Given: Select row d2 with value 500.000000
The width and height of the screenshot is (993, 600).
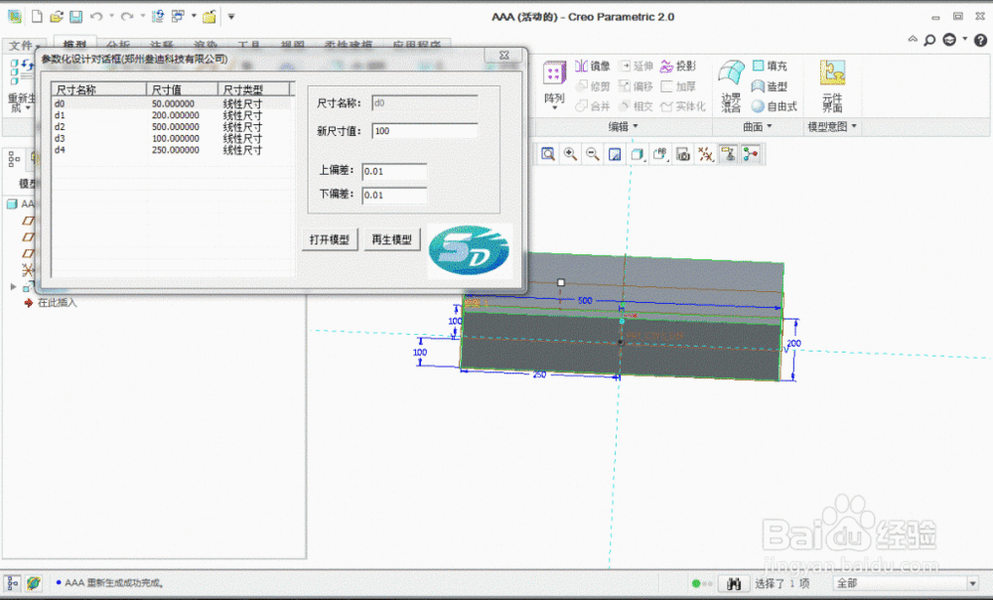Looking at the screenshot, I should [x=172, y=127].
